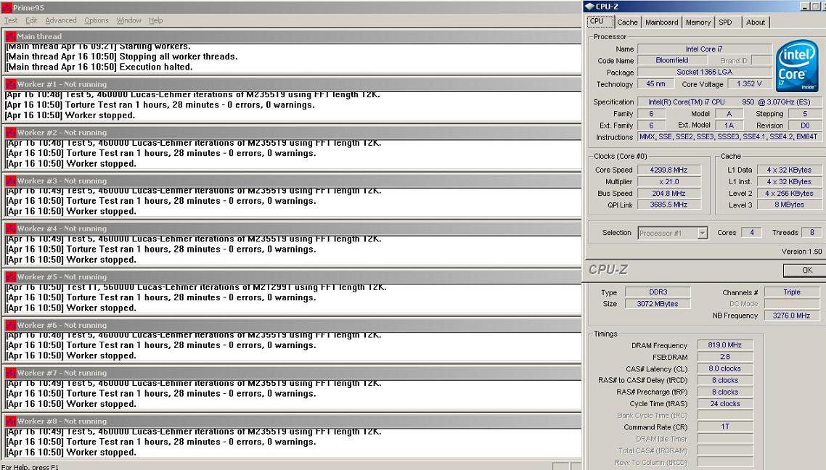Screen dimensions: 826x470
Task: Click the CAS# Latency value 8.0 clocks
Action: click(725, 368)
